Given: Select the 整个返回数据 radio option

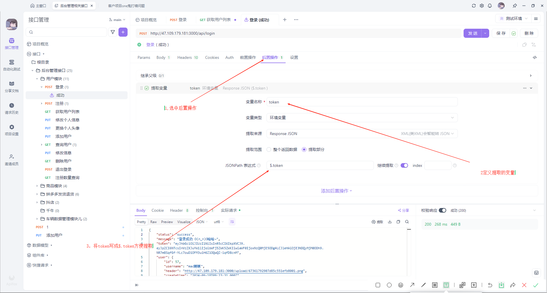Looking at the screenshot, I should pyautogui.click(x=269, y=149).
